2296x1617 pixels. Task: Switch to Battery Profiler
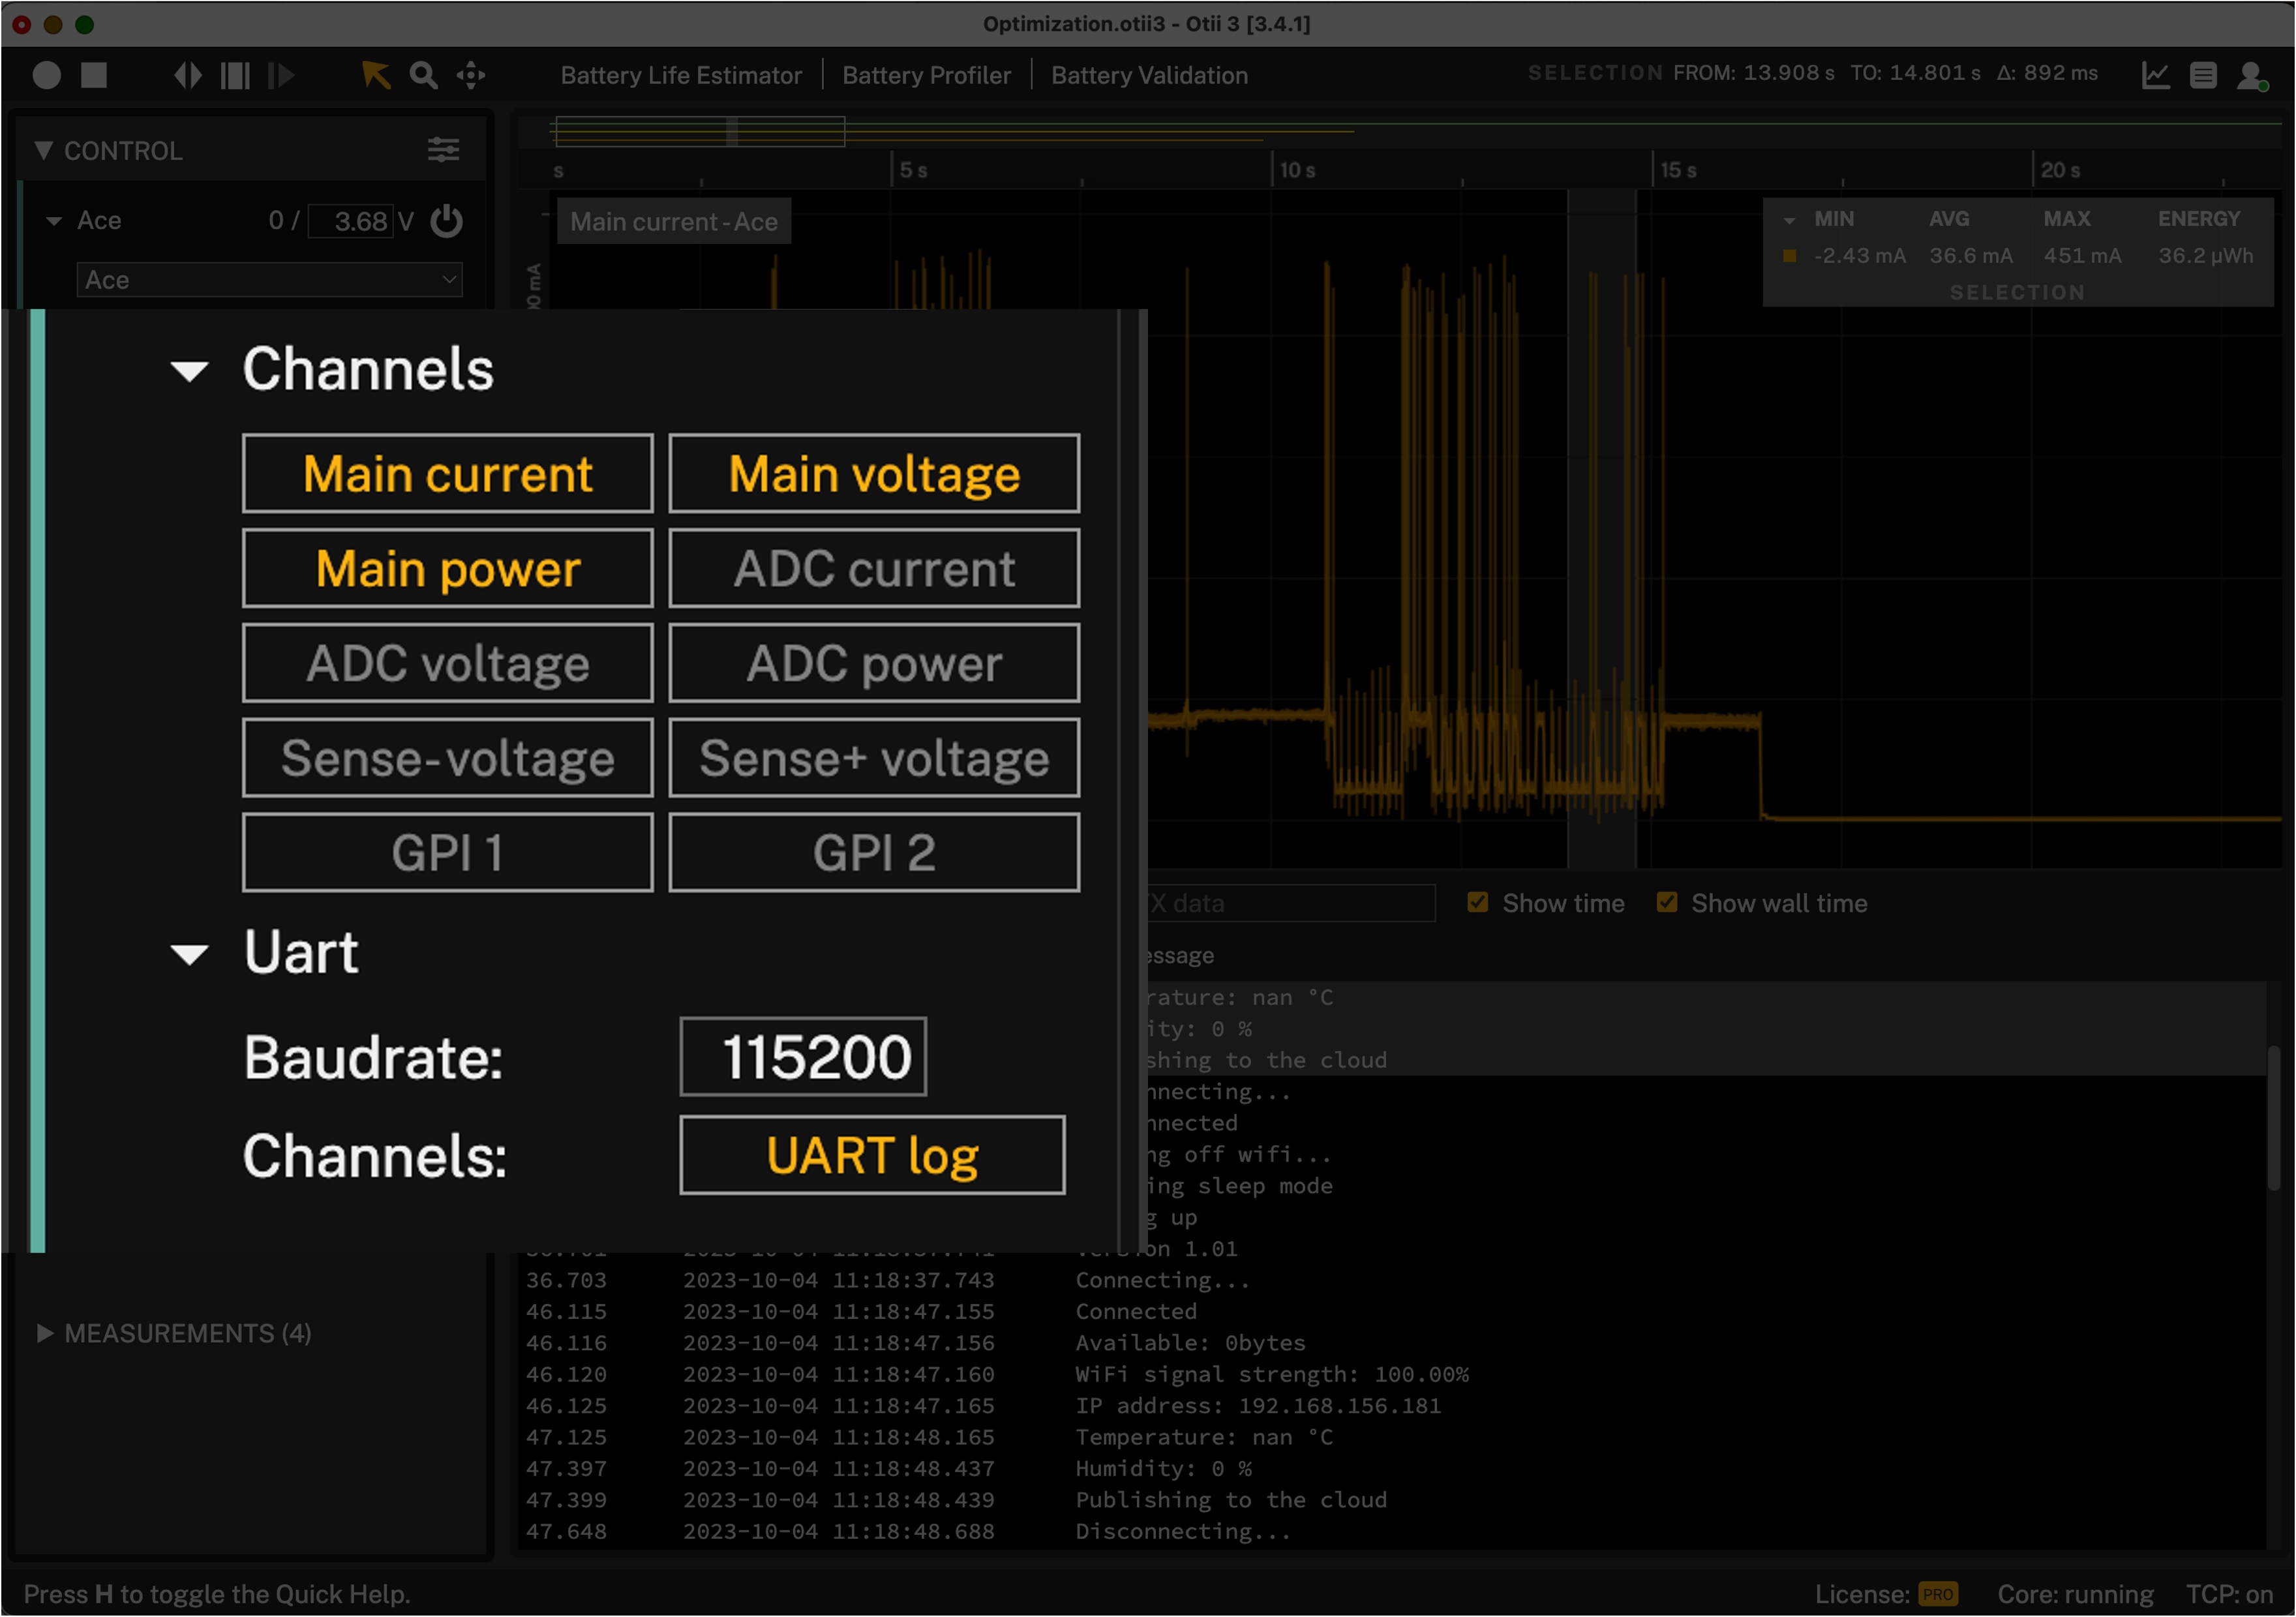(x=926, y=75)
